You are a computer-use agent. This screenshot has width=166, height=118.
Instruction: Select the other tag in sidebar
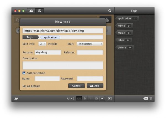(x=124, y=40)
